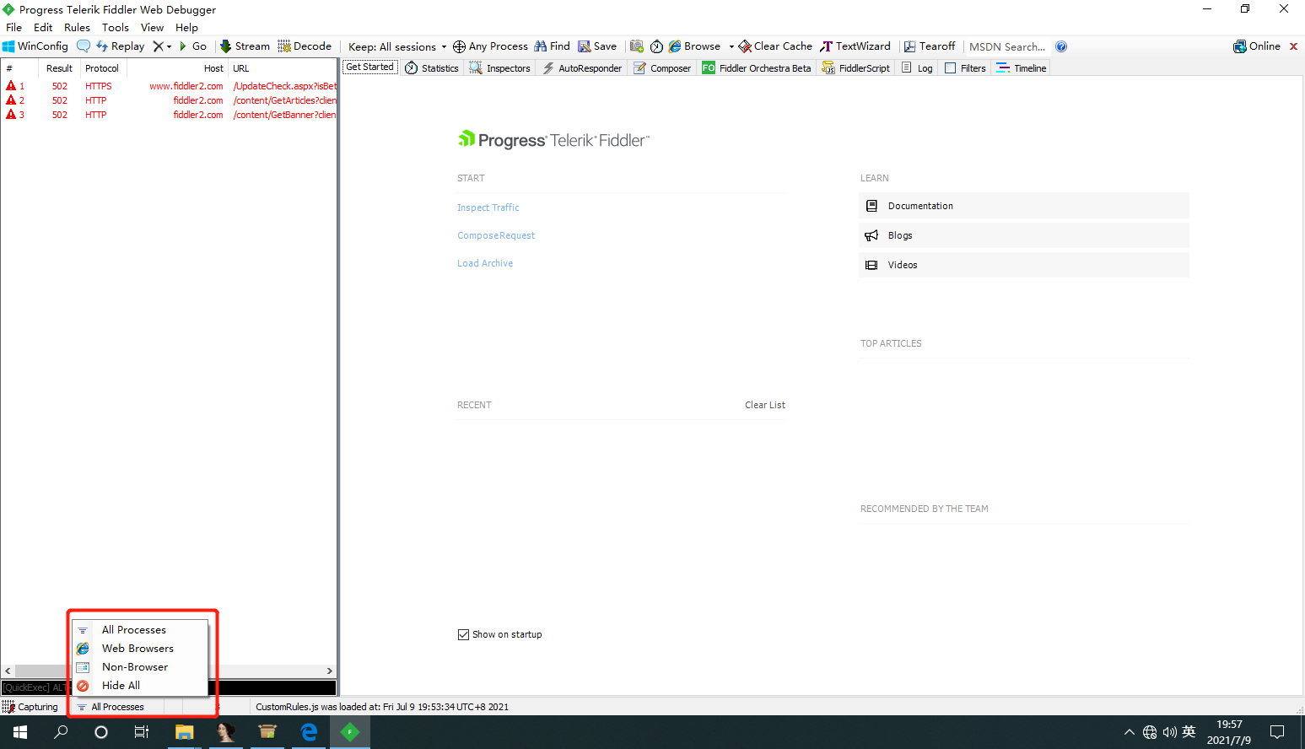Image resolution: width=1305 pixels, height=749 pixels.
Task: Open the Browse dropdown arrow
Action: (731, 46)
